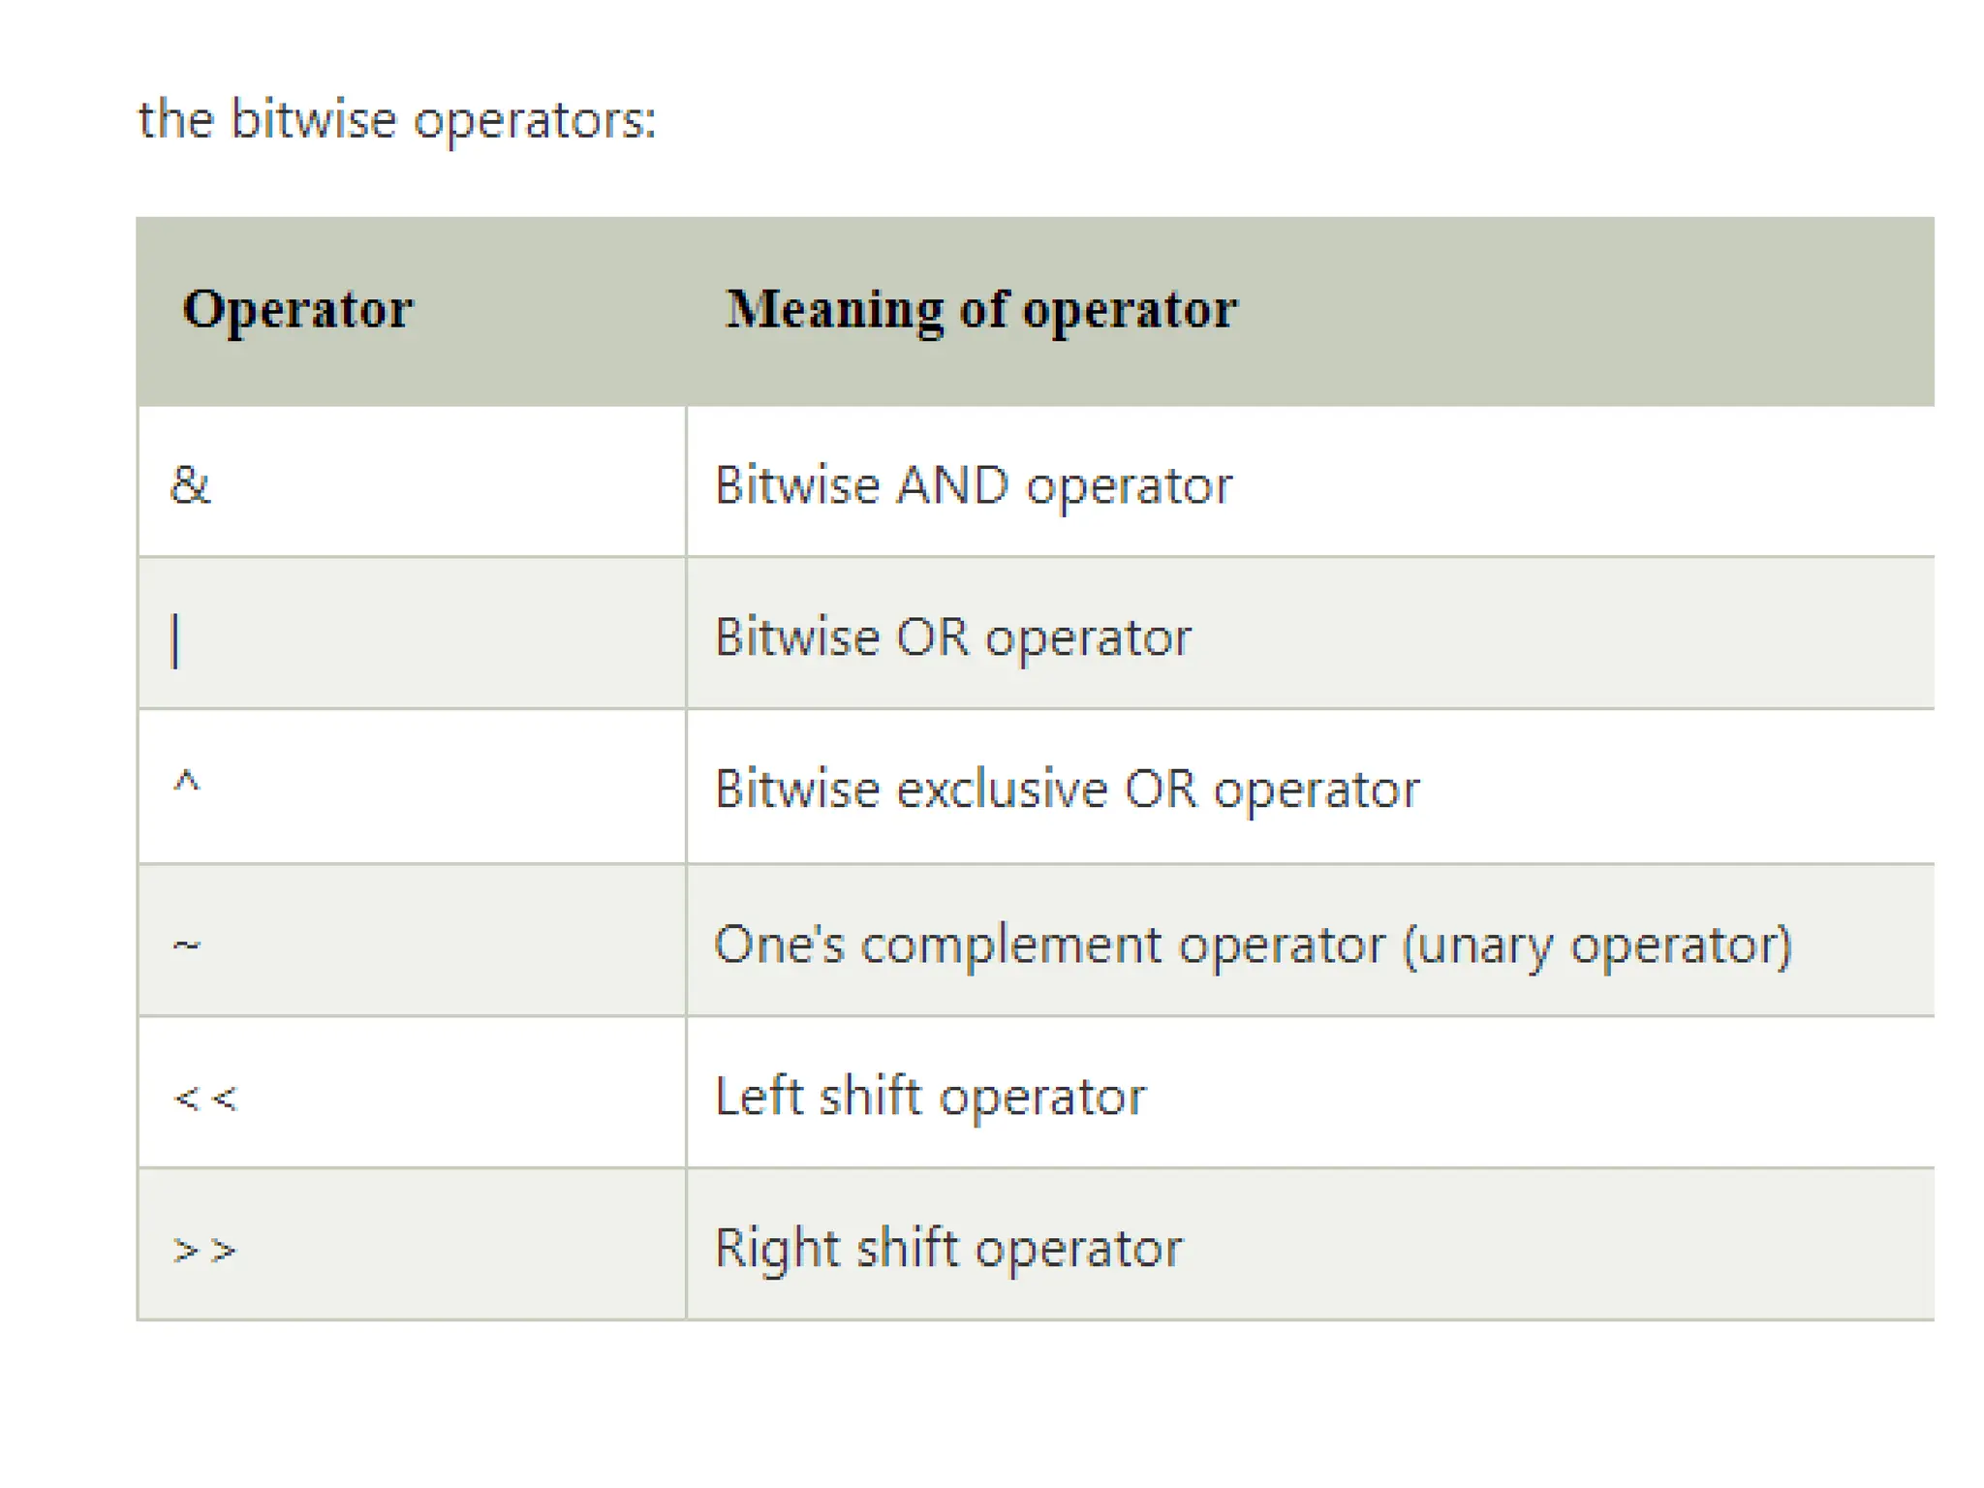Viewport: 1984px width, 1488px height.
Task: Click the ampersand operator symbol
Action: point(190,484)
